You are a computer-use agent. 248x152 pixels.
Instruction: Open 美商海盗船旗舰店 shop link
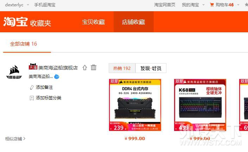(x=58, y=68)
